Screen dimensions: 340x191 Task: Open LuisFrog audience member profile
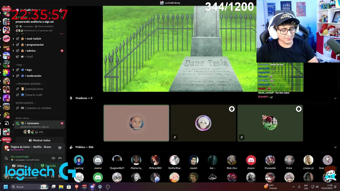click(79, 160)
